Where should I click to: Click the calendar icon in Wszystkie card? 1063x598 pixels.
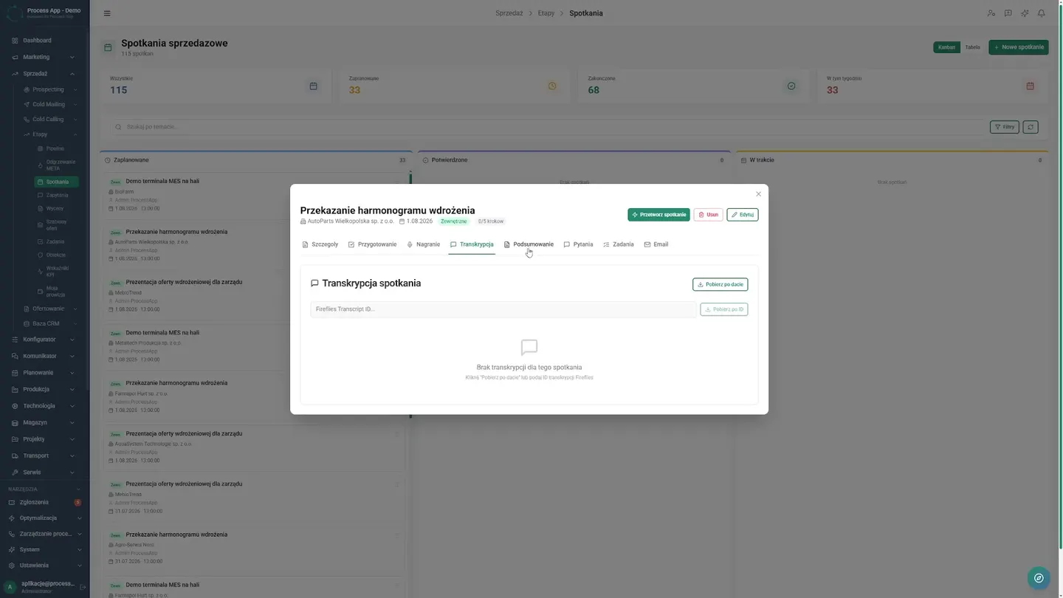pyautogui.click(x=313, y=86)
